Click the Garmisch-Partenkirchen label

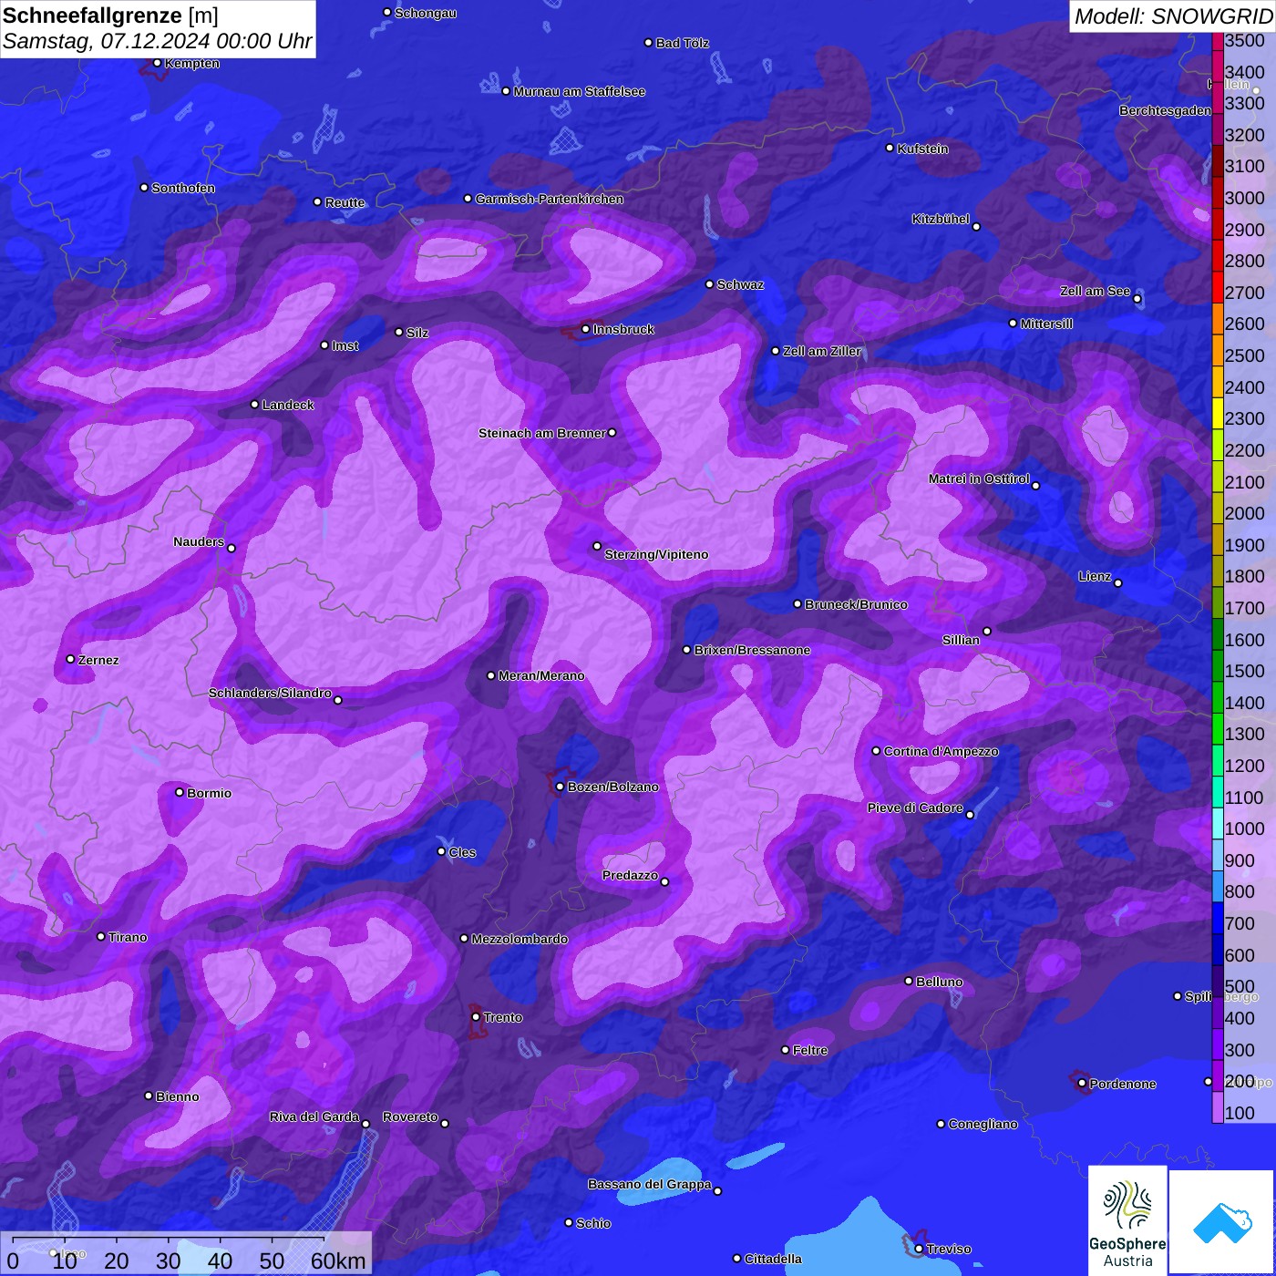tap(550, 199)
